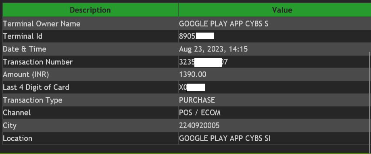Click the GOOGLE PLAY APP CYBS SI value
This screenshot has width=371, height=154.
225,138
